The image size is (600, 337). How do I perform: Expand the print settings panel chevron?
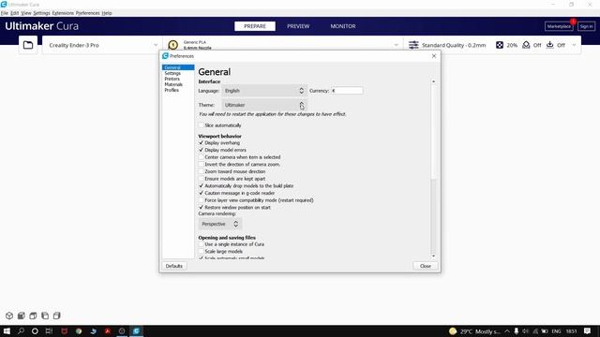coord(574,45)
